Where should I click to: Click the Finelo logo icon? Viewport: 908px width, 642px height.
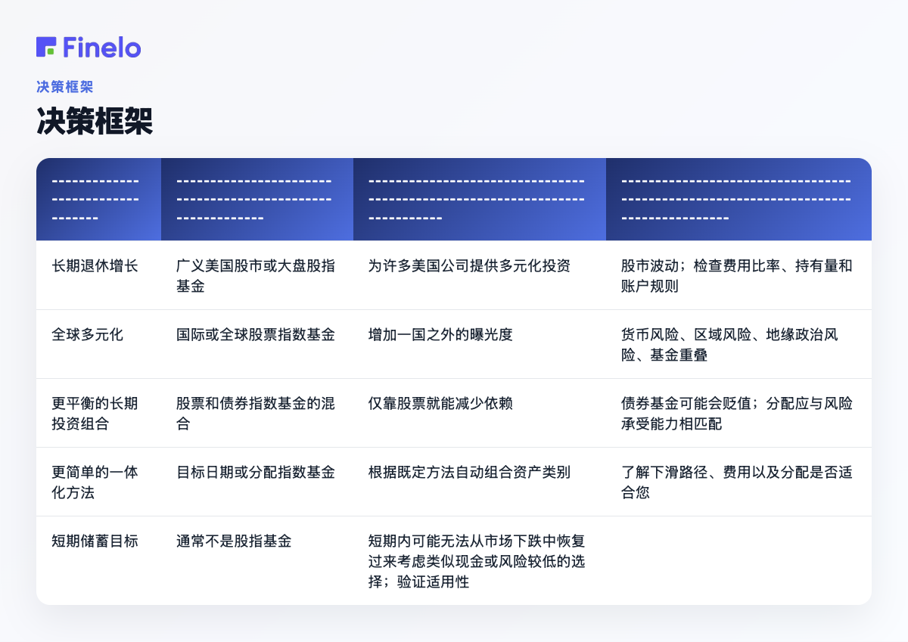[46, 47]
